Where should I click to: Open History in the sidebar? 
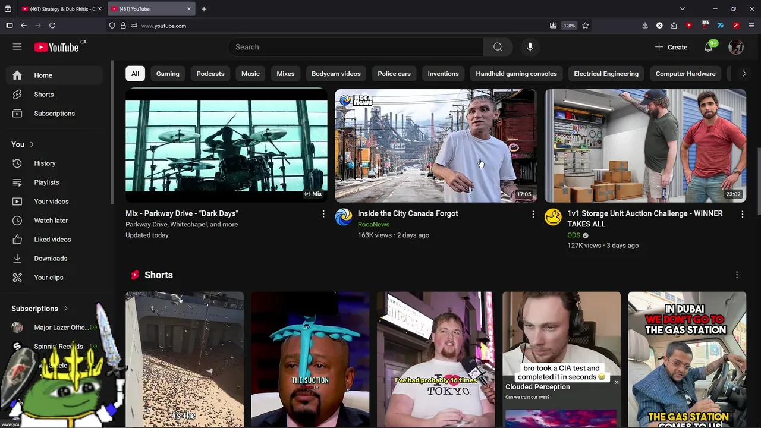[x=55, y=163]
